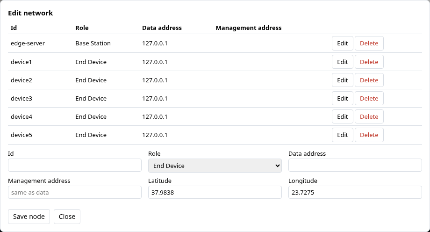
Task: Select the device3 id text
Action: (x=21, y=98)
